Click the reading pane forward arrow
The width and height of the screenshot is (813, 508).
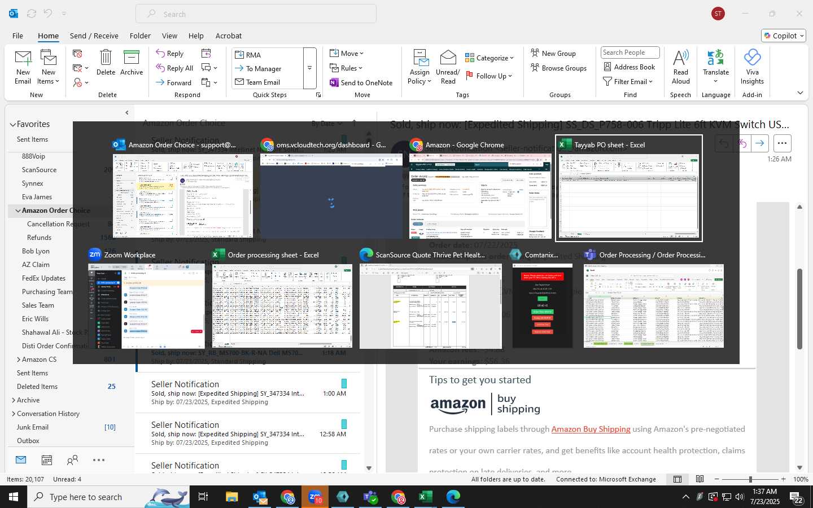click(760, 143)
